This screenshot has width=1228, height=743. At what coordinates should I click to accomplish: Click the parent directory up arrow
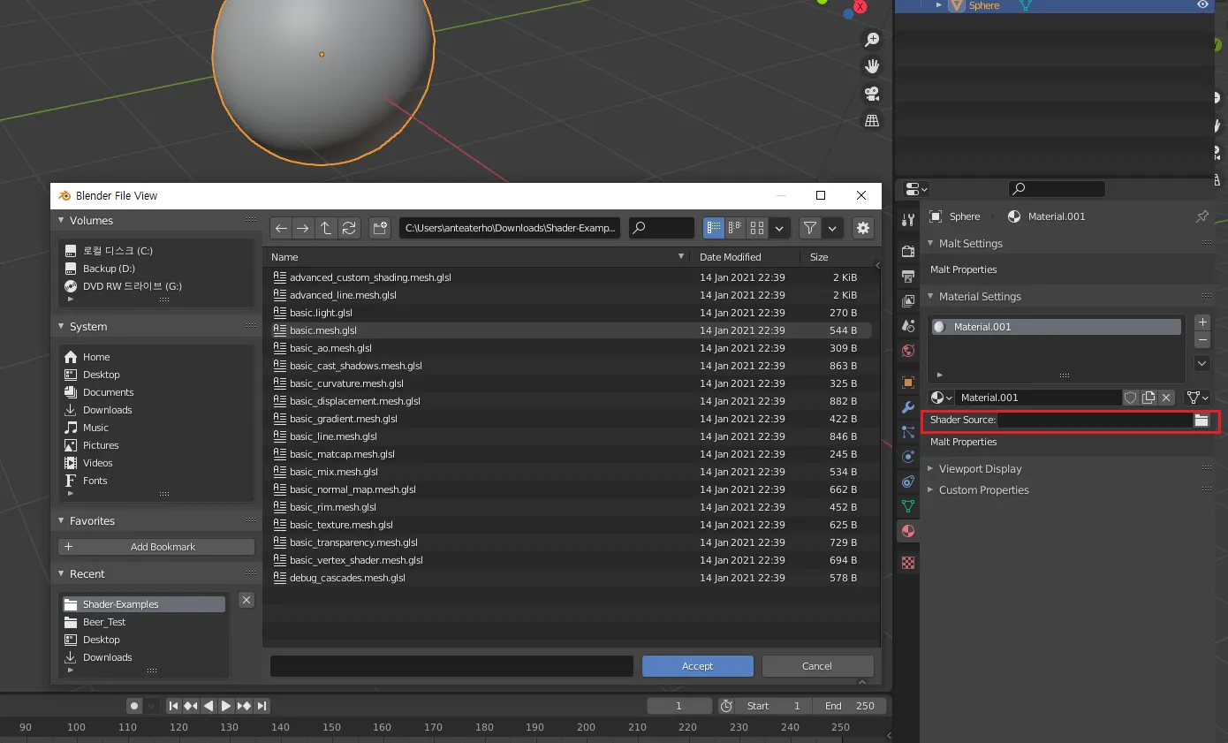[326, 228]
